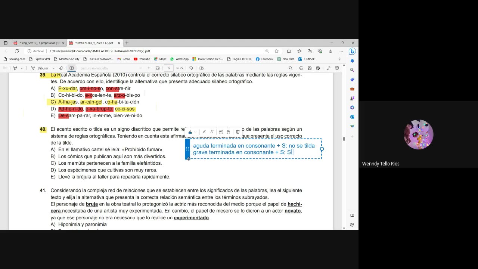Open Dibujar pen options dropdown
Image resolution: width=478 pixels, height=269 pixels.
[x=54, y=68]
